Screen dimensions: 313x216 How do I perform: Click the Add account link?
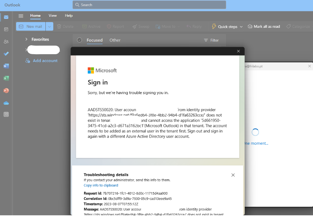[45, 61]
